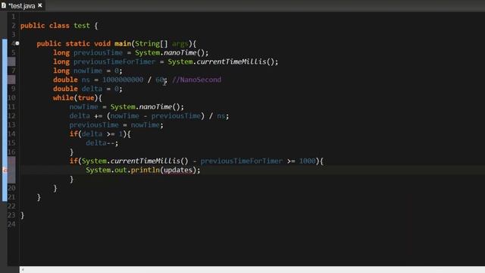Click the horizontal scrollbar at editor bottom
The image size is (485, 273).
252,270
